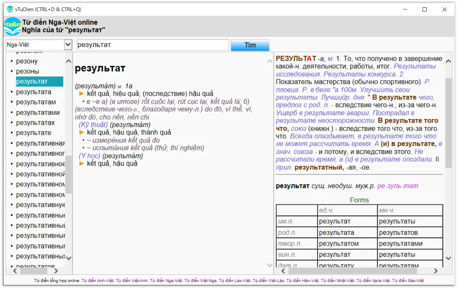
Task: Click the (Y học) label
Action: 89,156
